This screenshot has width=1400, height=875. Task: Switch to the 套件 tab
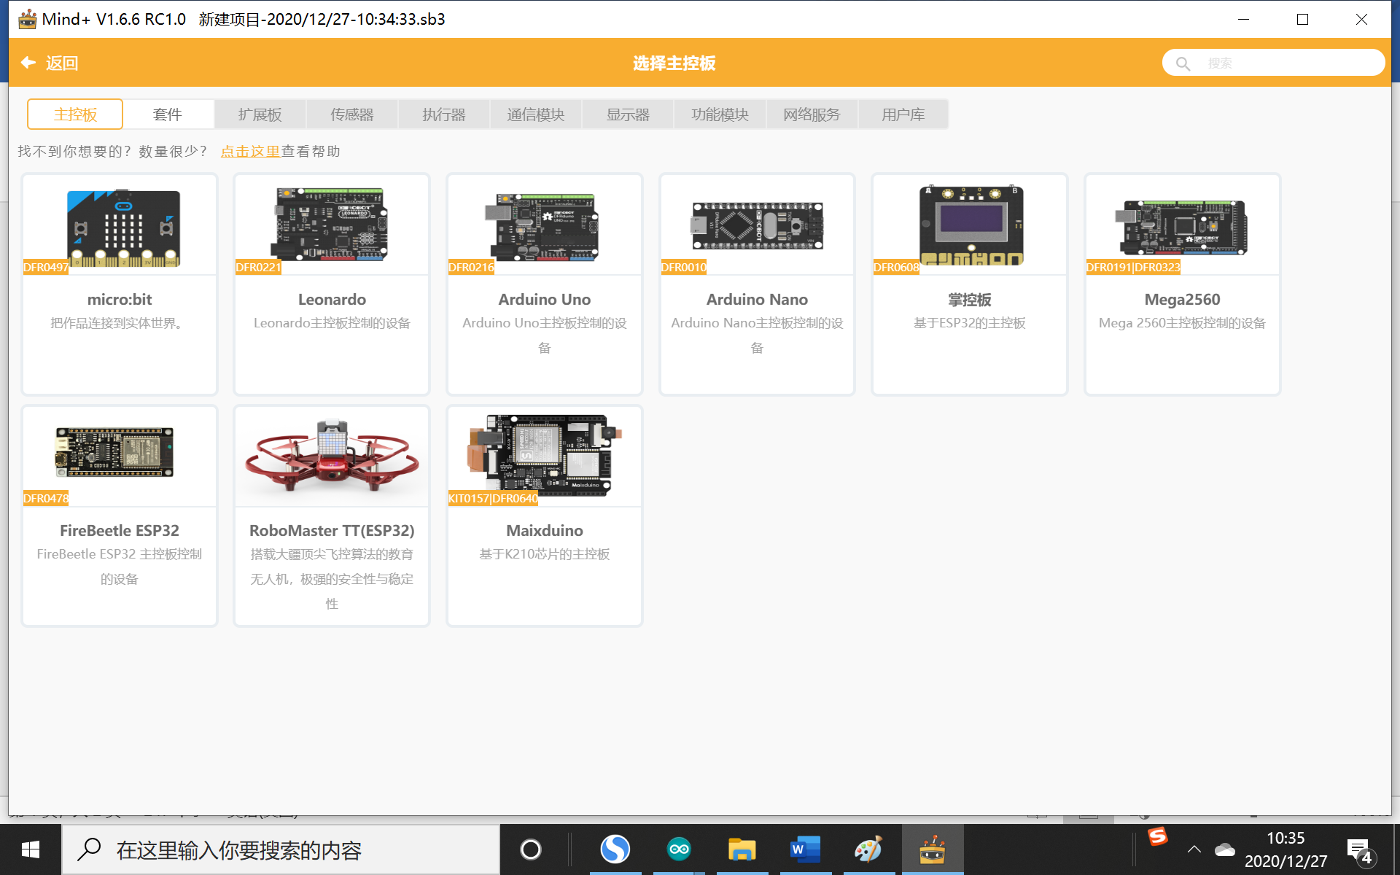click(x=168, y=114)
